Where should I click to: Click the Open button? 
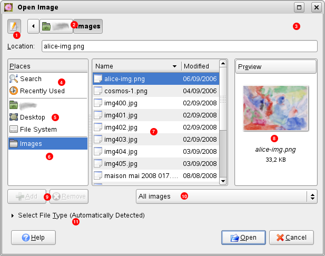243,238
